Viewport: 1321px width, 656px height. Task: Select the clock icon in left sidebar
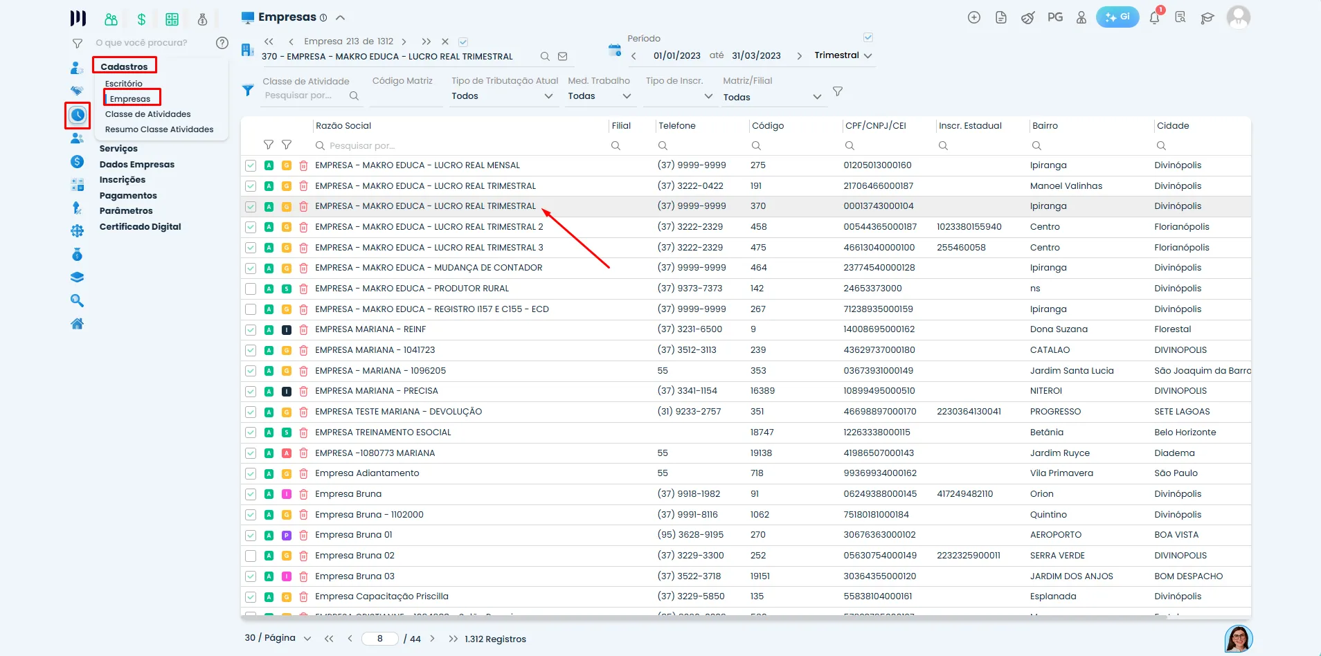pos(78,115)
